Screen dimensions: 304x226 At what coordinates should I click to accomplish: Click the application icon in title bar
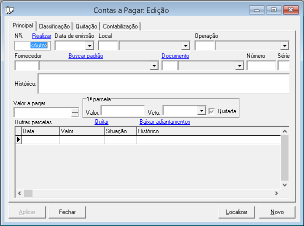(x=9, y=10)
